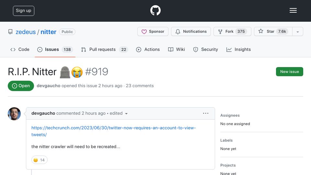Click the comment text about nitter crawler
311x175 pixels.
tap(76, 146)
